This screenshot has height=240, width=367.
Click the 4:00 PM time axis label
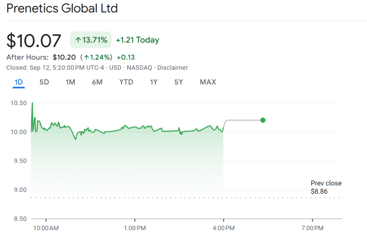[x=224, y=228]
